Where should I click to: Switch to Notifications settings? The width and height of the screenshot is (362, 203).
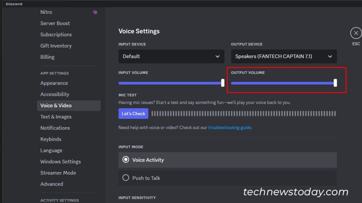(55, 128)
